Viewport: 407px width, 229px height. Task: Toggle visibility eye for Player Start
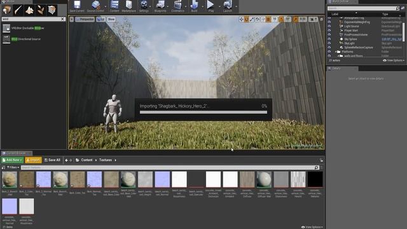(x=329, y=31)
